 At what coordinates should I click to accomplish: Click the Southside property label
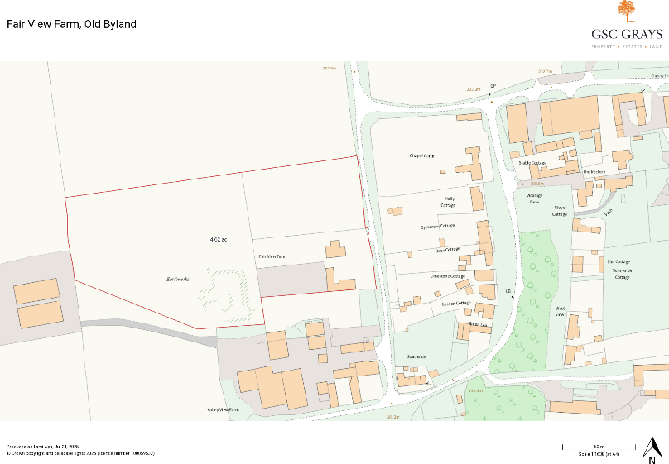416,357
